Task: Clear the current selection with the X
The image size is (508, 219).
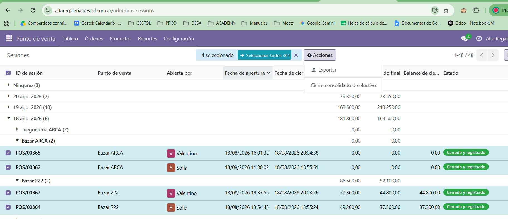Action: [296, 55]
